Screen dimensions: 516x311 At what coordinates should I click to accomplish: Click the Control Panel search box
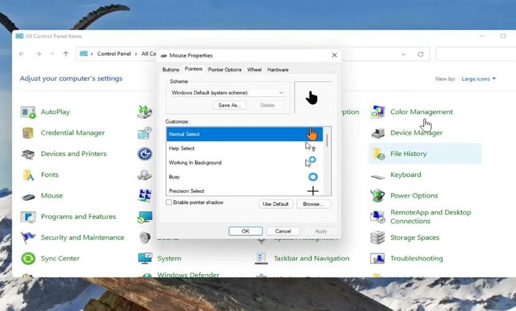coord(475,54)
